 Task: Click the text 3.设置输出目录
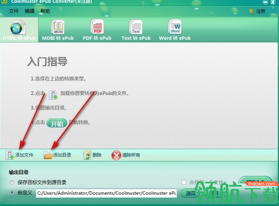click(x=49, y=108)
